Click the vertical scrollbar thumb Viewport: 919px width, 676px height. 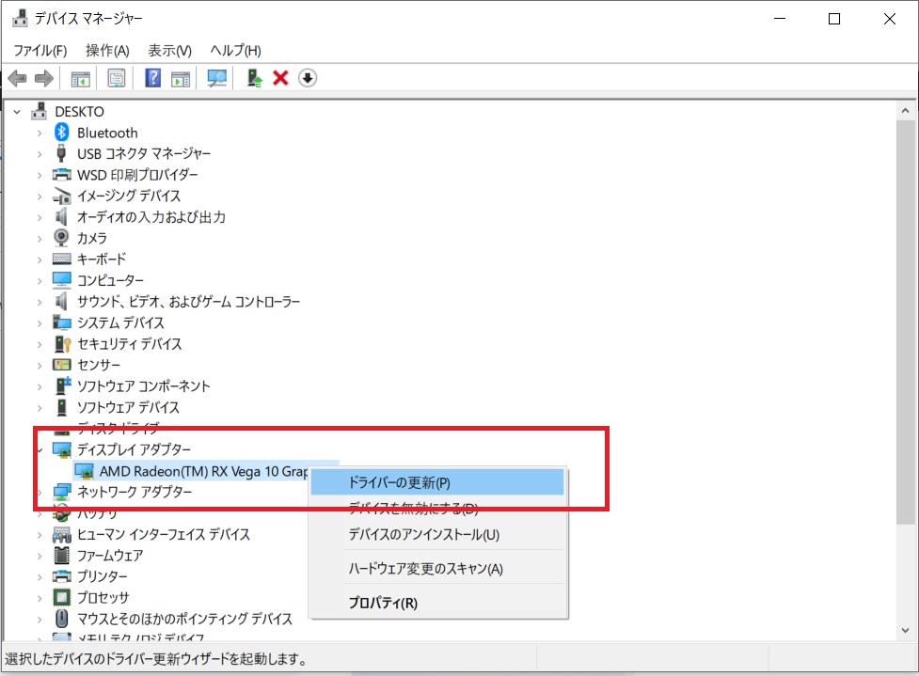pyautogui.click(x=906, y=322)
